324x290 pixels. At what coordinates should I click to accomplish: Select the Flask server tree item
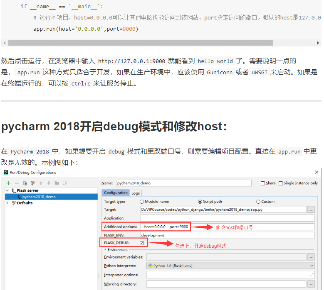28,190
